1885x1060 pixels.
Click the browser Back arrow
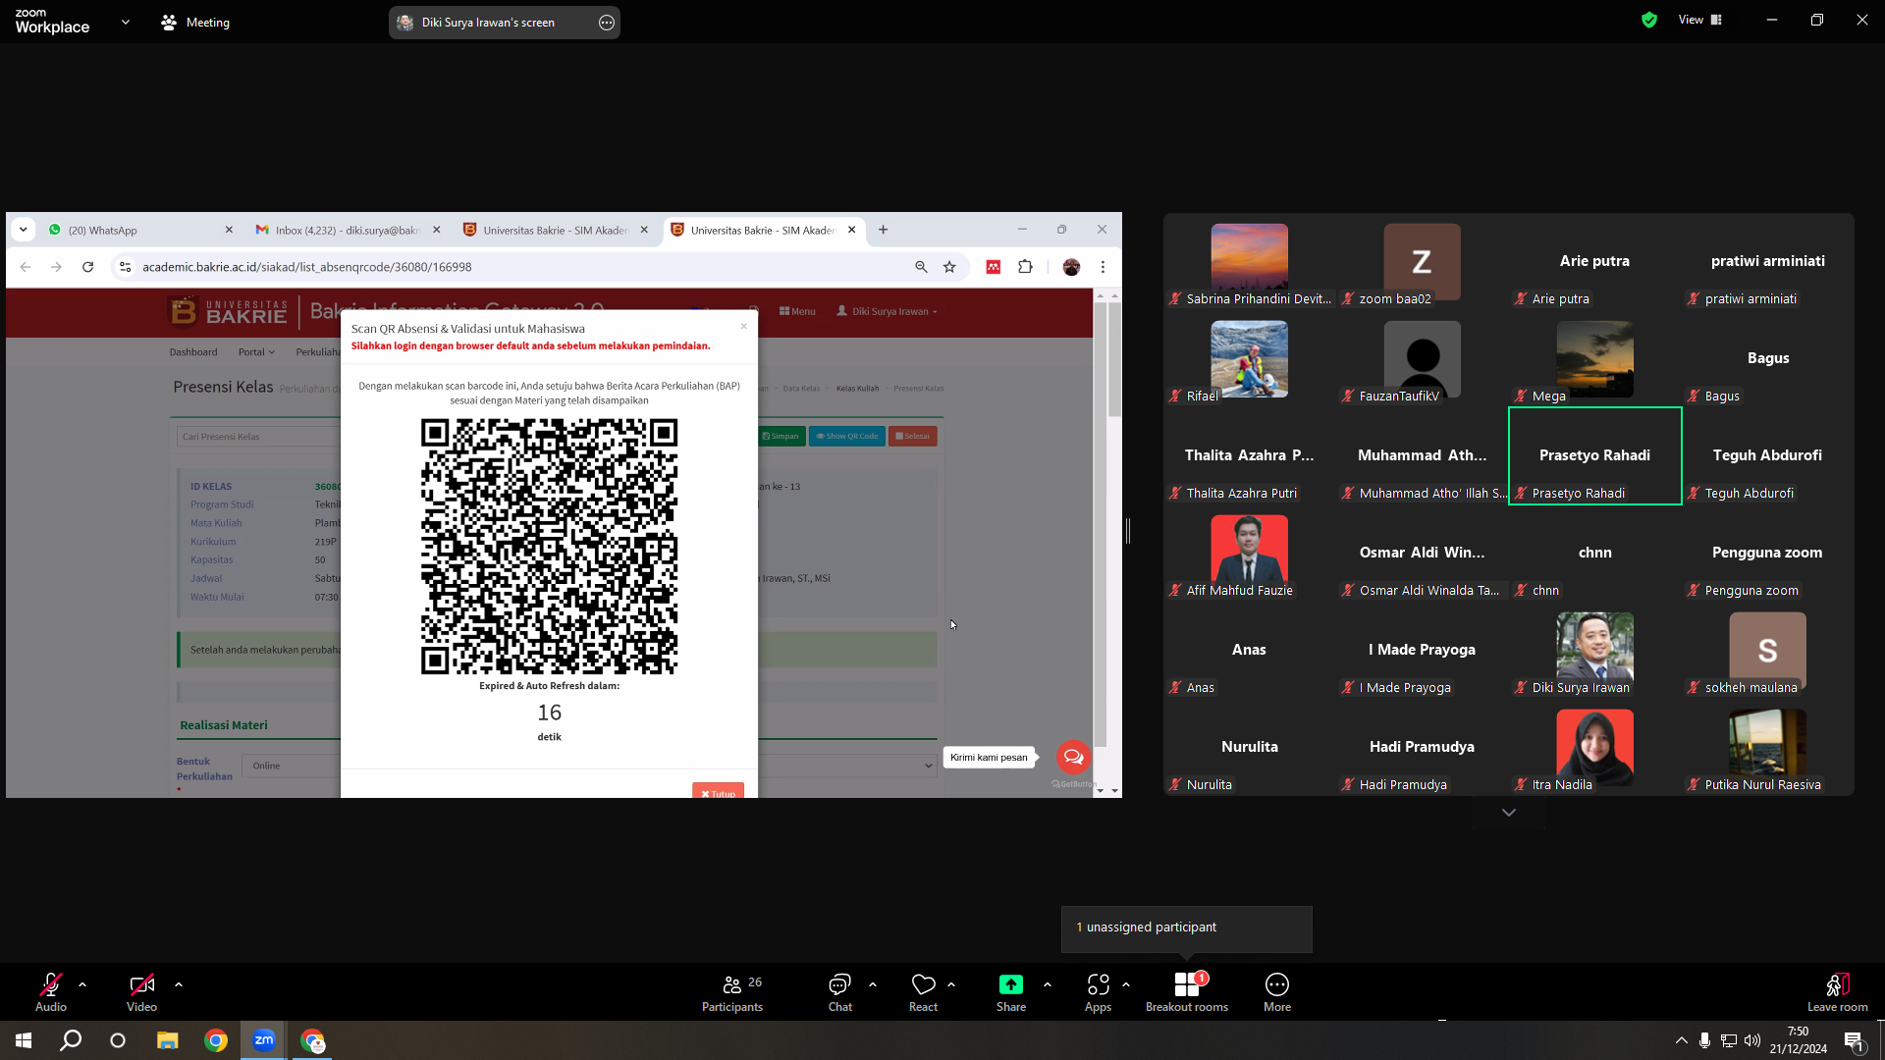26,267
